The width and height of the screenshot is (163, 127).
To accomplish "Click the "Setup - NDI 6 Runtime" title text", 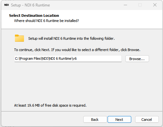I will point(30,5).
